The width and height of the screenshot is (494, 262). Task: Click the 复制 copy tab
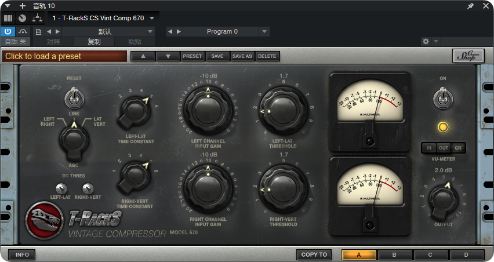pyautogui.click(x=94, y=42)
